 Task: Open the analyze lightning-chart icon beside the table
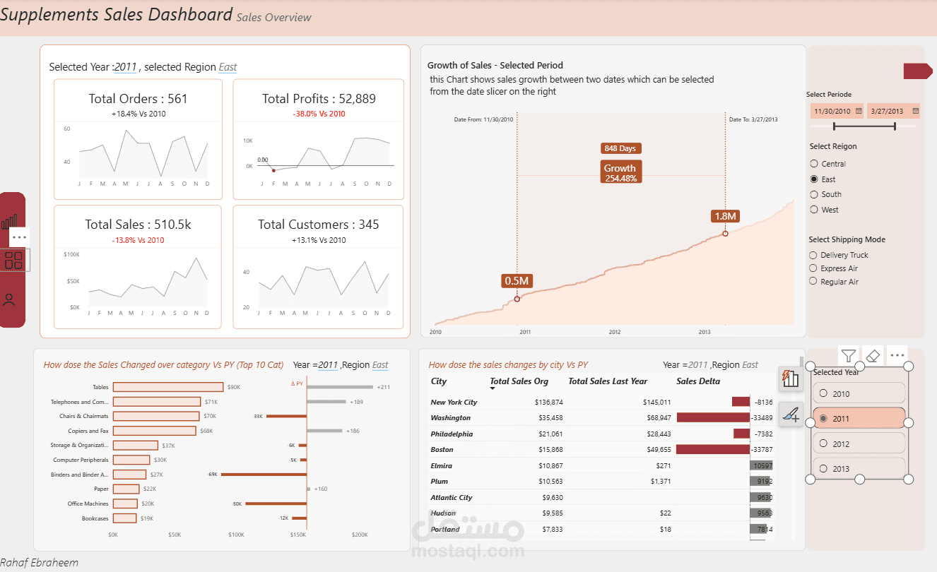(x=791, y=379)
